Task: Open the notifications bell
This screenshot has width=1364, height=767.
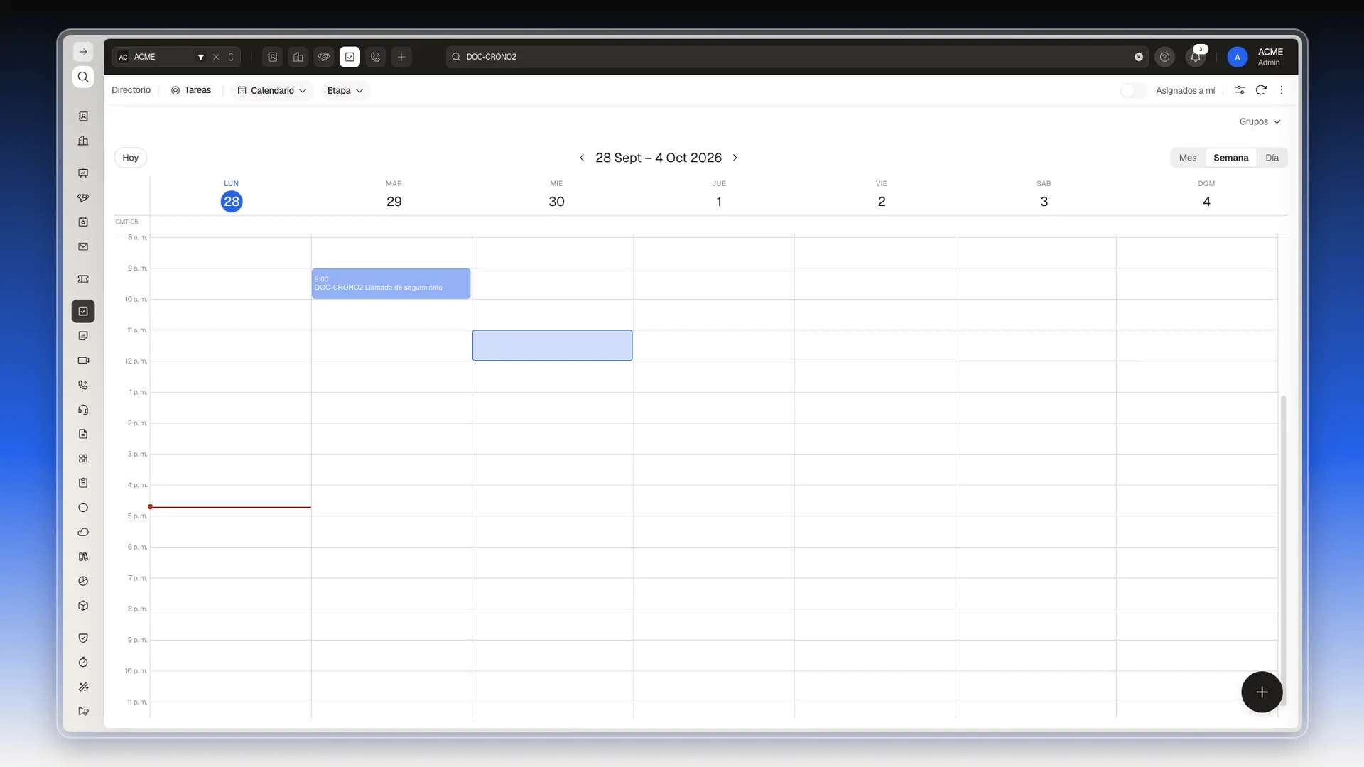Action: [x=1196, y=57]
